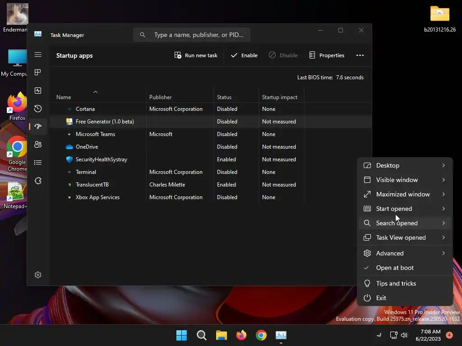Click the Enable button in toolbar

pyautogui.click(x=244, y=55)
